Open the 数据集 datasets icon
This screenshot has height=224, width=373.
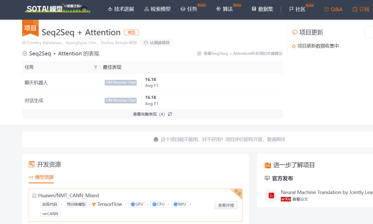[x=255, y=9]
